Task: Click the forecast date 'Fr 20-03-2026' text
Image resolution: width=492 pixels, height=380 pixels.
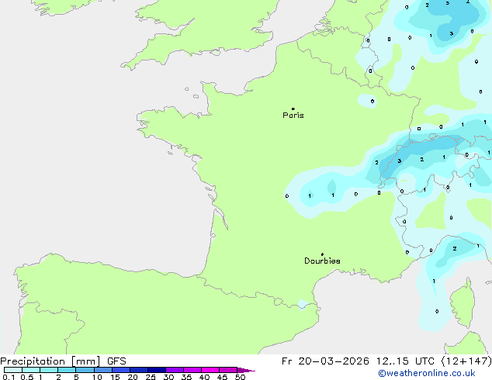Action: (325, 361)
